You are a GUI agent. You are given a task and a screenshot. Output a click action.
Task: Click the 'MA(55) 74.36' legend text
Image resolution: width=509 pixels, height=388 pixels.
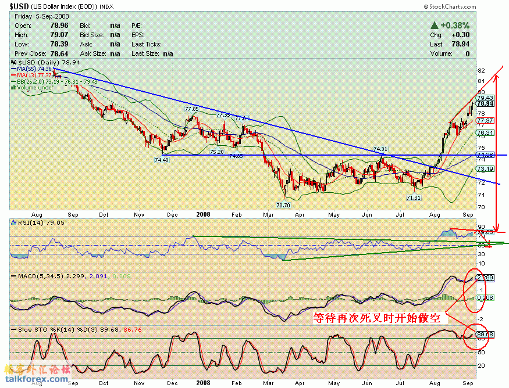tap(34, 69)
